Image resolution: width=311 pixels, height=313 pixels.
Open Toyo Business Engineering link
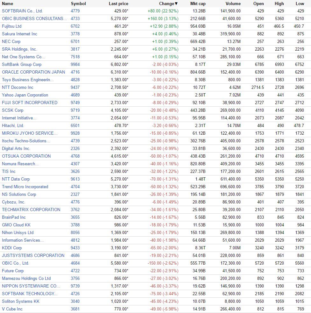click(x=28, y=80)
